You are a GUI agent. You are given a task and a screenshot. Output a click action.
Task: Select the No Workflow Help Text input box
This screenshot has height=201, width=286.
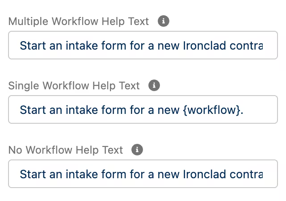tap(143, 174)
